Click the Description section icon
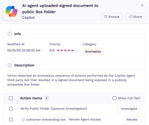Screen dimensions: 149x125 [x=10, y=65]
